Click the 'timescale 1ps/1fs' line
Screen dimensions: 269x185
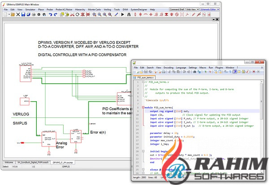click(157, 100)
